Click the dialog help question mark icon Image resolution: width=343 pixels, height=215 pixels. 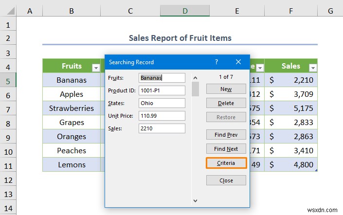217,62
